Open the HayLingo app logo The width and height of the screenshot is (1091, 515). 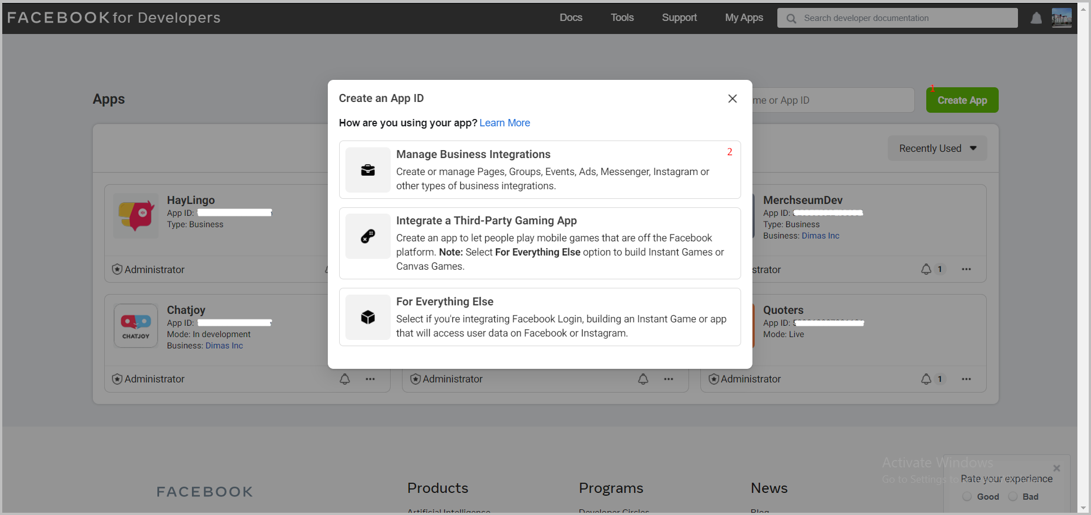[x=136, y=216]
